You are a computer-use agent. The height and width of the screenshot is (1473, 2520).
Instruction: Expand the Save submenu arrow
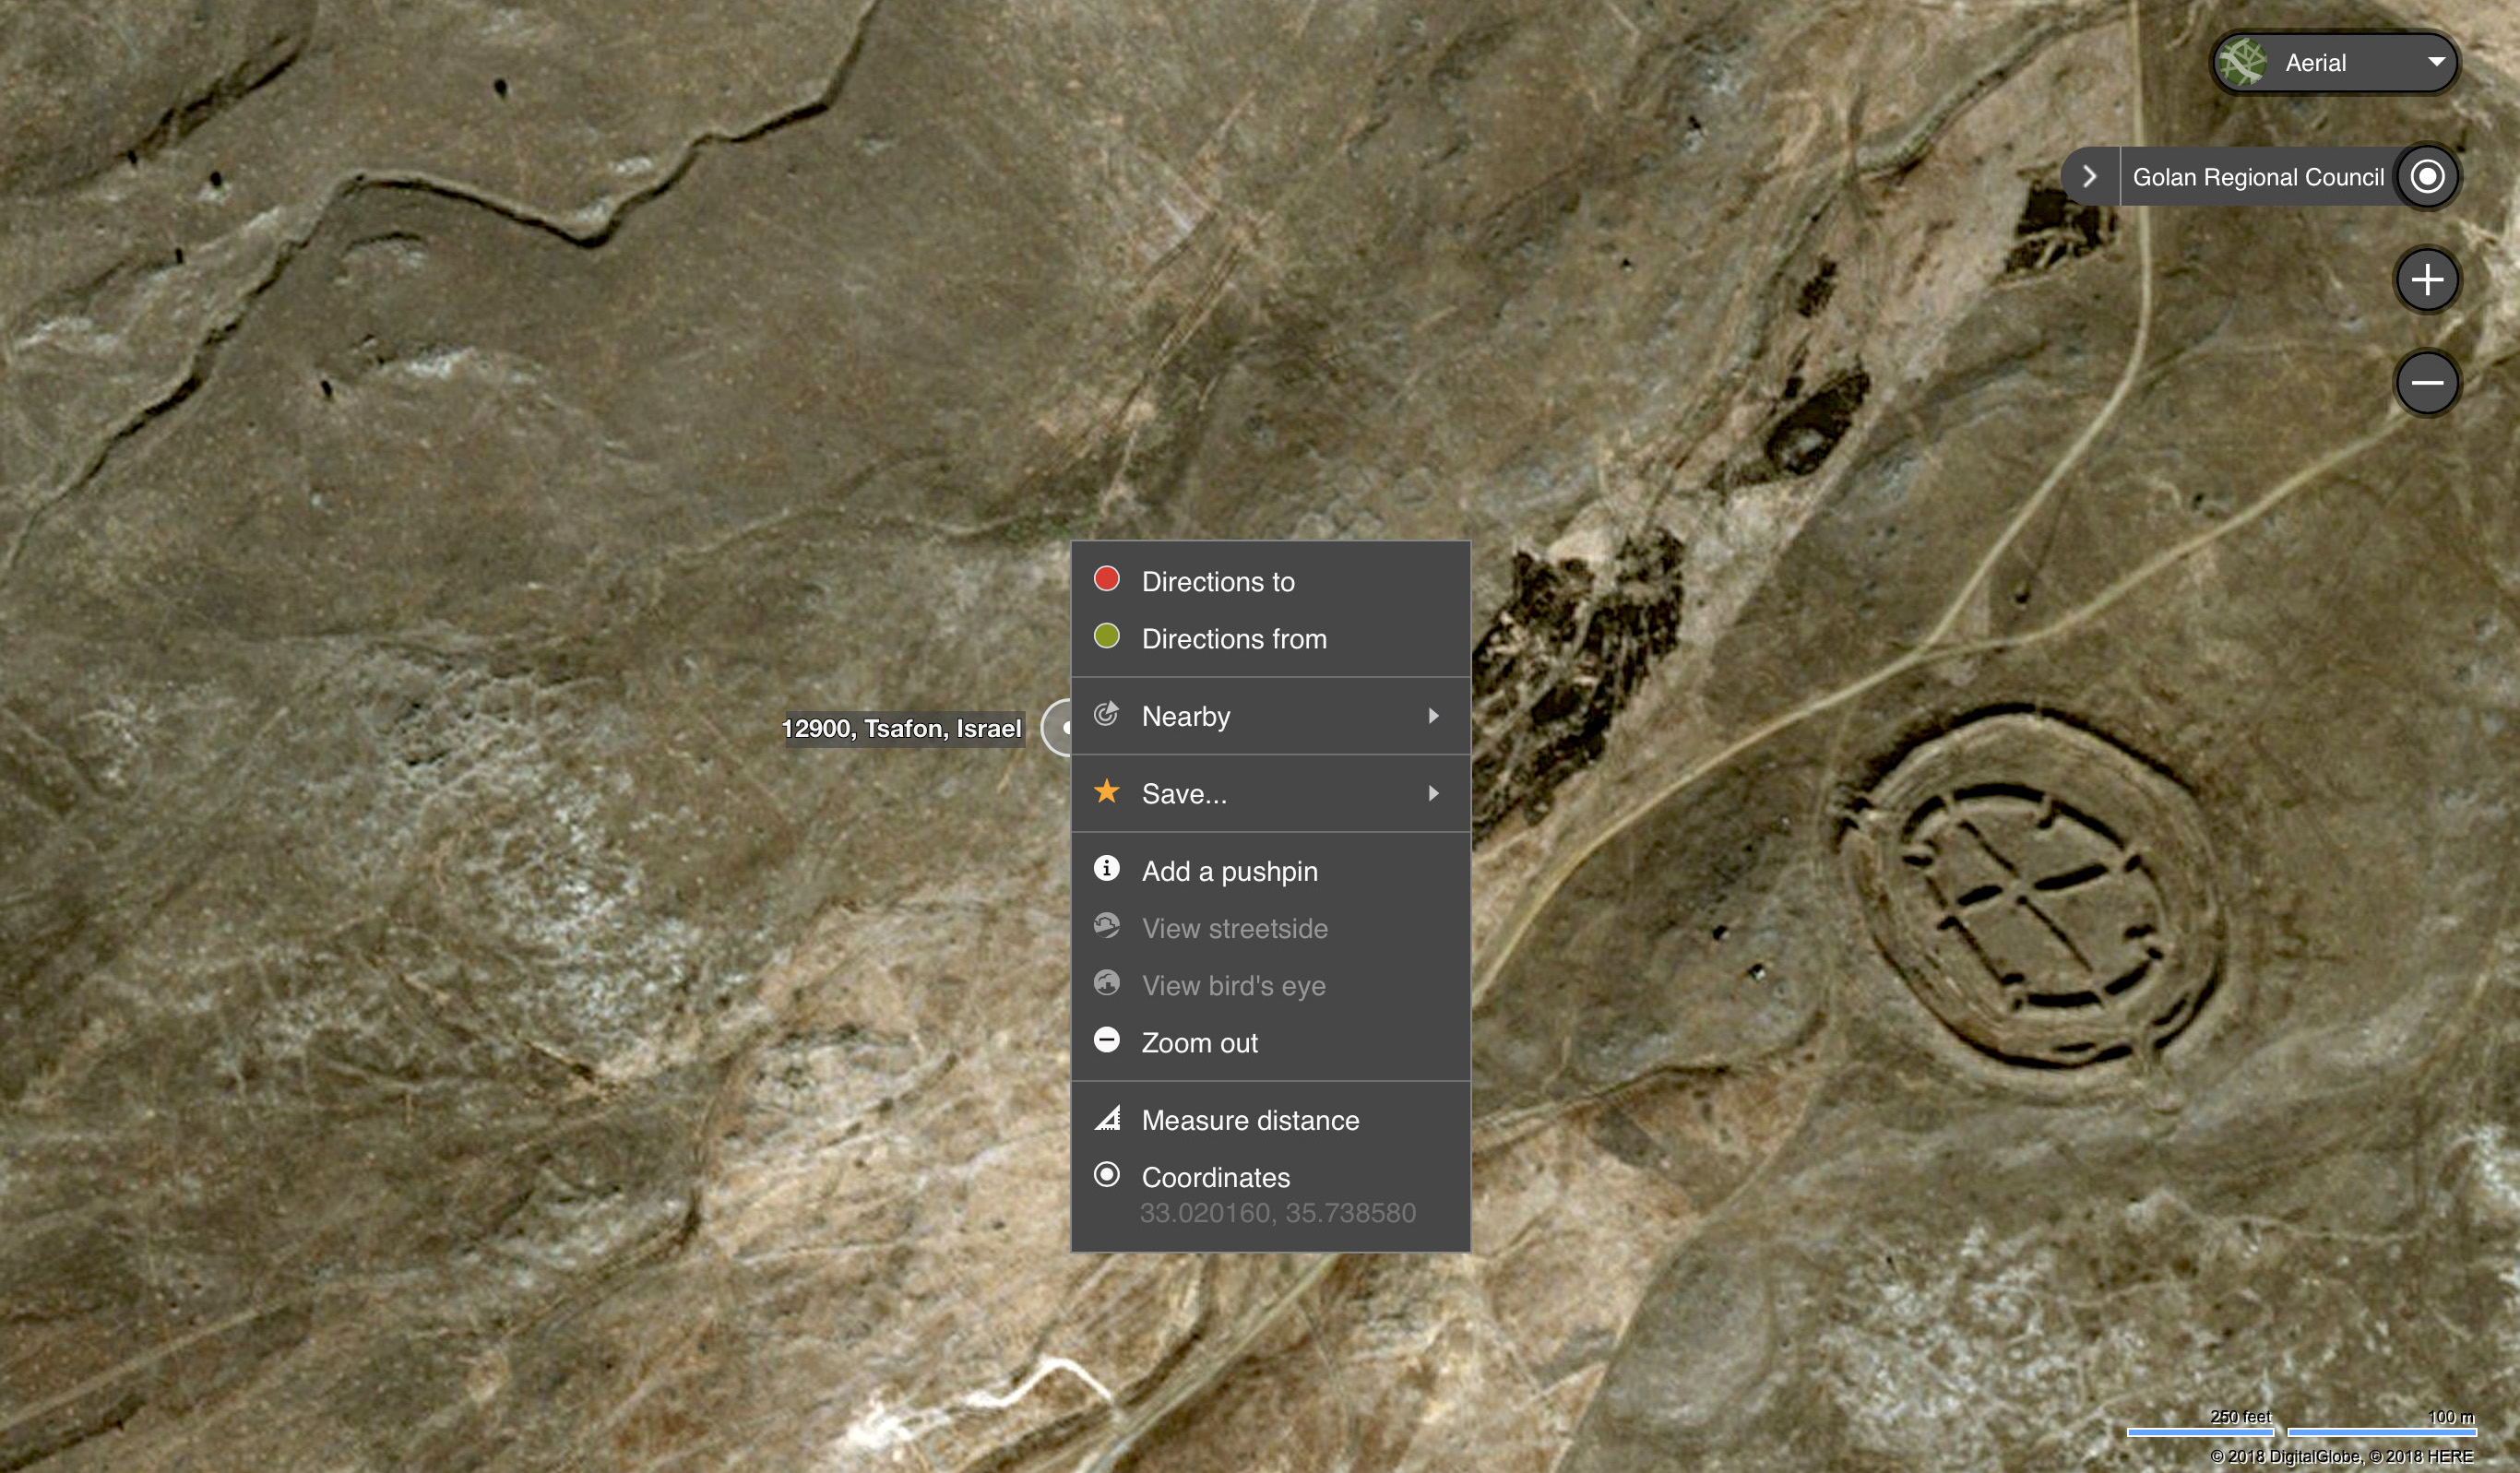1433,793
